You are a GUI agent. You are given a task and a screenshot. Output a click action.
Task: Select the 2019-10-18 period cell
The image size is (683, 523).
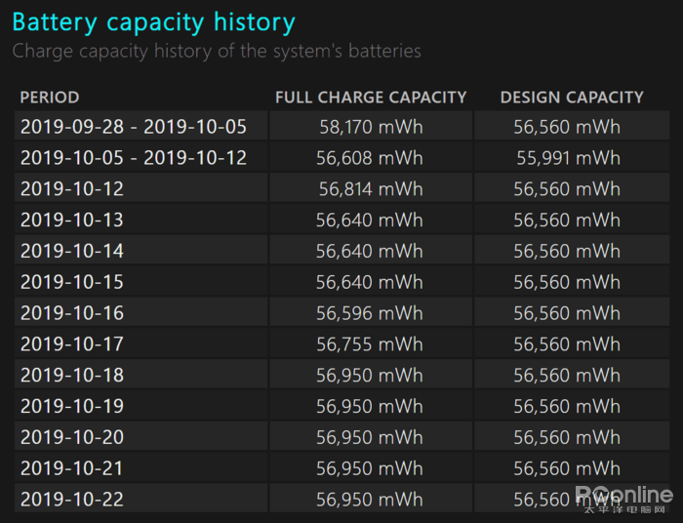(x=72, y=376)
